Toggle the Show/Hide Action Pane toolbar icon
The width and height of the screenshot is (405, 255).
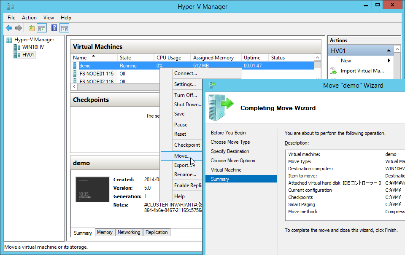(65, 28)
